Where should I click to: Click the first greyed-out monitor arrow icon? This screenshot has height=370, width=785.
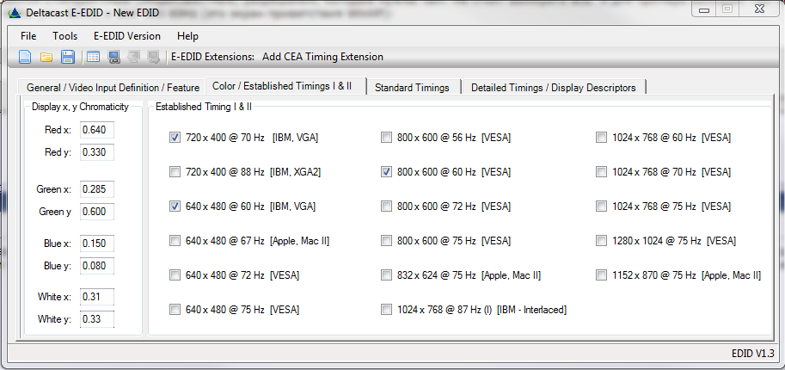pyautogui.click(x=133, y=57)
